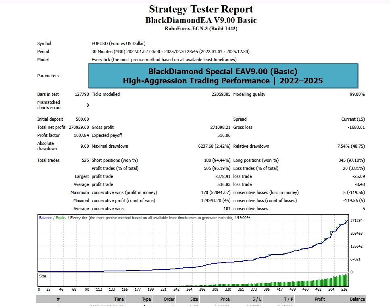390x306 pixels.
Task: Click the 271284 value on chart axis
Action: [357, 221]
